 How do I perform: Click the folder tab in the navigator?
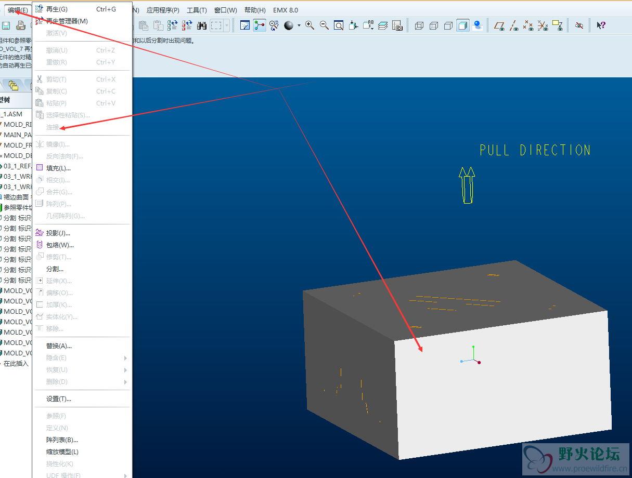pyautogui.click(x=14, y=86)
